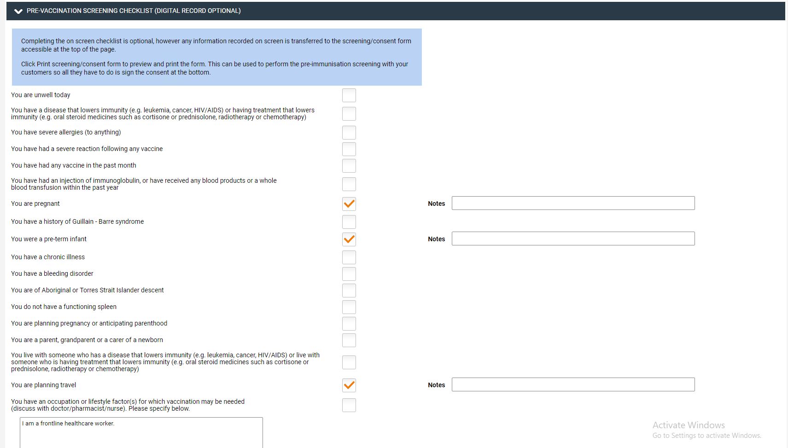The height and width of the screenshot is (448, 788).
Task: Check planning pregnancy or anticipating parenthood box
Action: pos(349,324)
